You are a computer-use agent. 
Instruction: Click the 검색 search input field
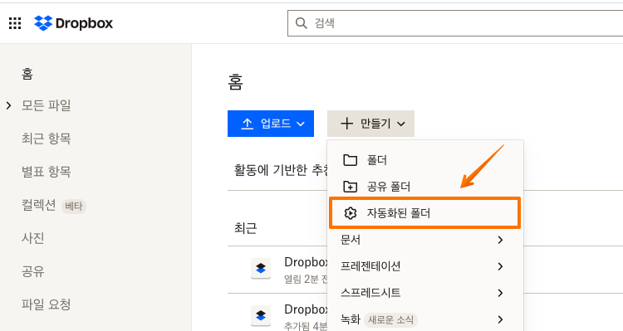click(455, 23)
